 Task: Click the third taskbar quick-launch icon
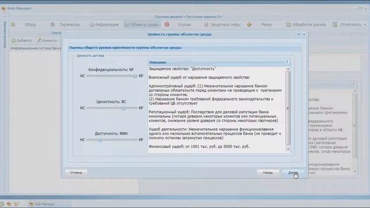click(x=16, y=204)
